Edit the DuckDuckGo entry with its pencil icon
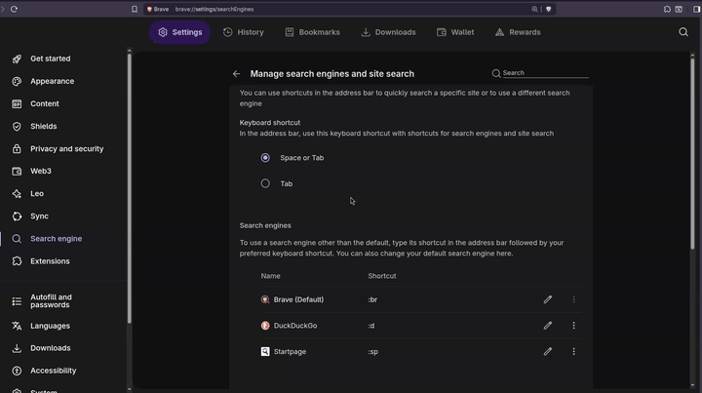The height and width of the screenshot is (393, 702). pyautogui.click(x=548, y=326)
